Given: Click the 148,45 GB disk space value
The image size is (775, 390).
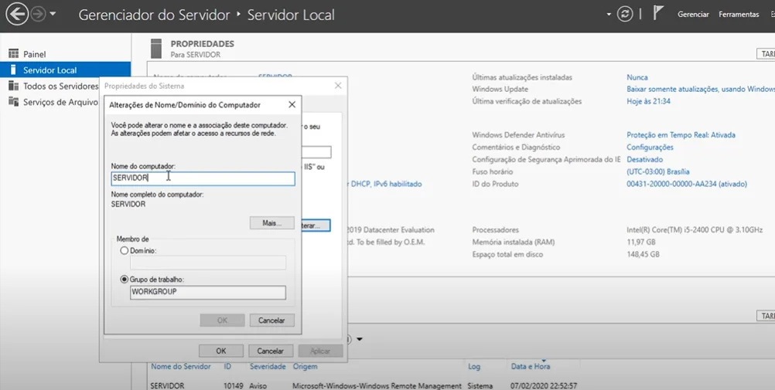Looking at the screenshot, I should (x=643, y=255).
